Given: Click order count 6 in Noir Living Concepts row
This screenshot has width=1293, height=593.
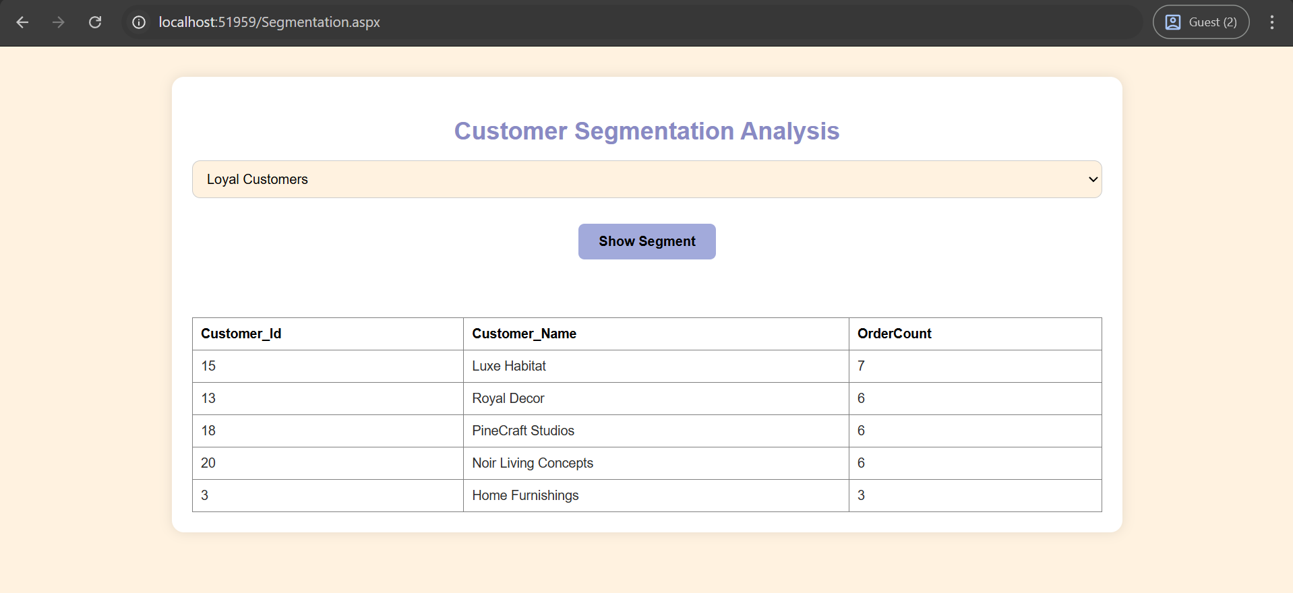Looking at the screenshot, I should tap(975, 463).
